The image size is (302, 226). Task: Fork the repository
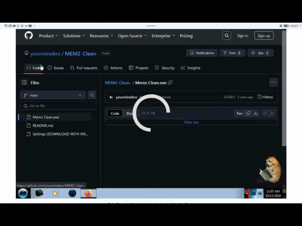coord(232,53)
